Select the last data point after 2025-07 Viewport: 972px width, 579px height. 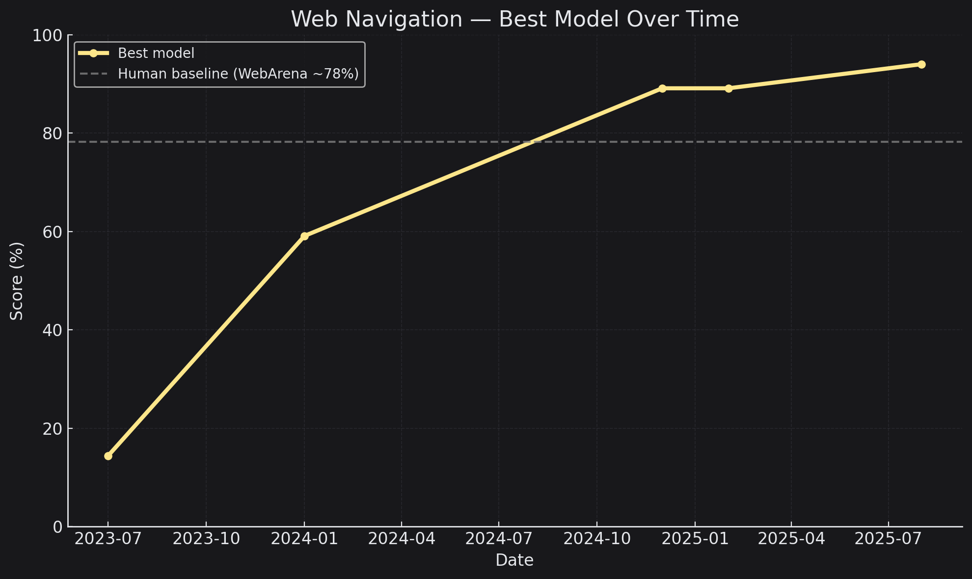tap(921, 64)
